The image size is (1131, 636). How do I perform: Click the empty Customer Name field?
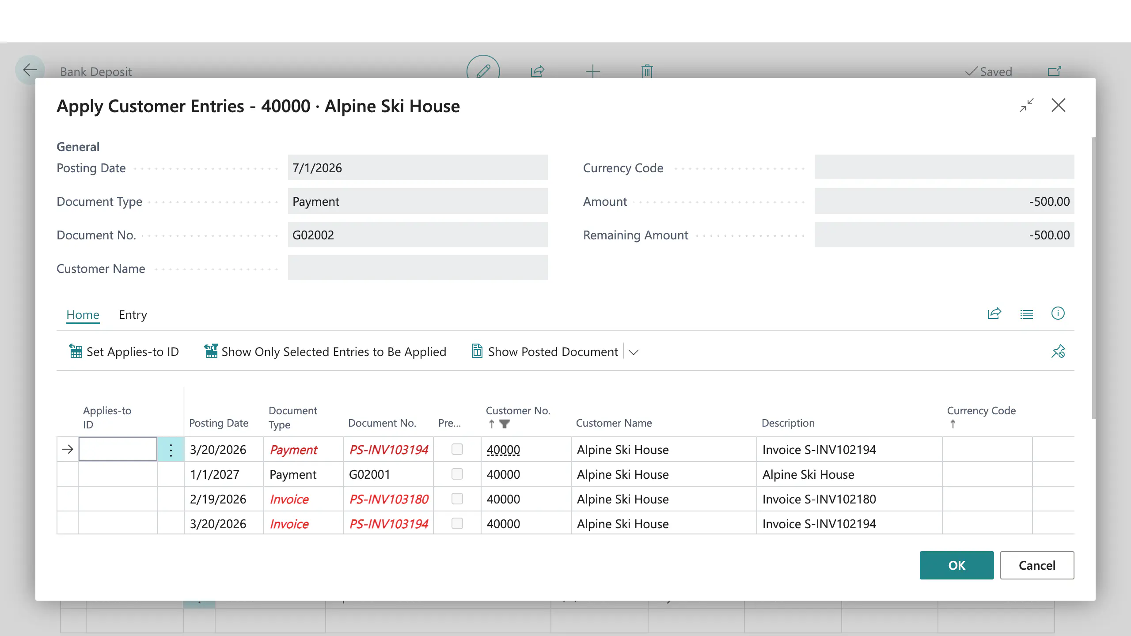[x=417, y=268]
